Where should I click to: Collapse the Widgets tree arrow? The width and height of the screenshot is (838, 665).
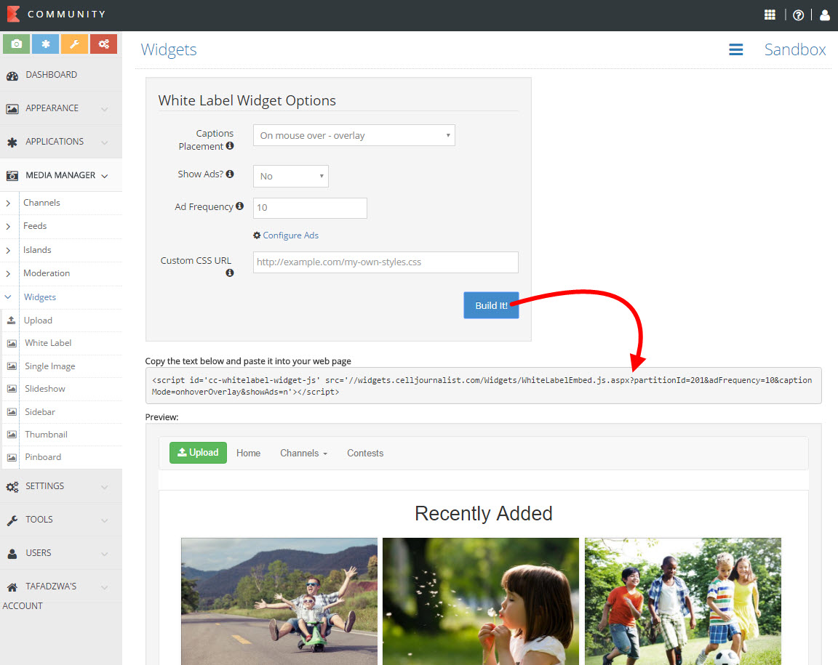click(8, 297)
